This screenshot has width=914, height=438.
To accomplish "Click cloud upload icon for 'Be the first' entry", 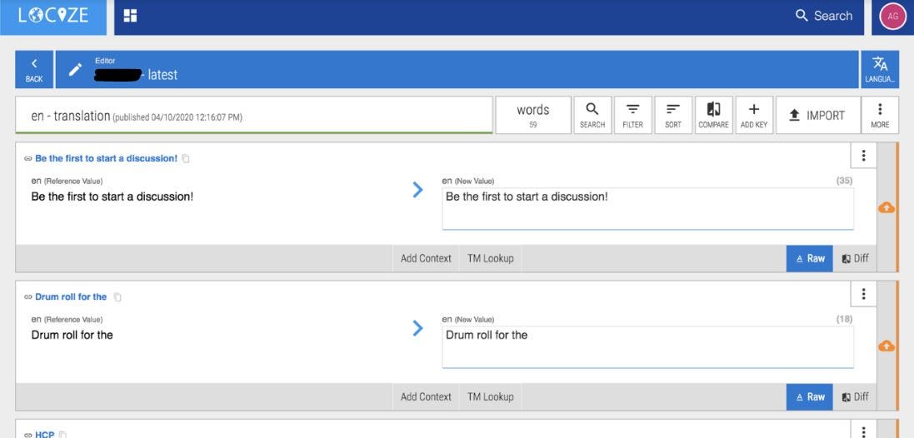I will click(886, 207).
